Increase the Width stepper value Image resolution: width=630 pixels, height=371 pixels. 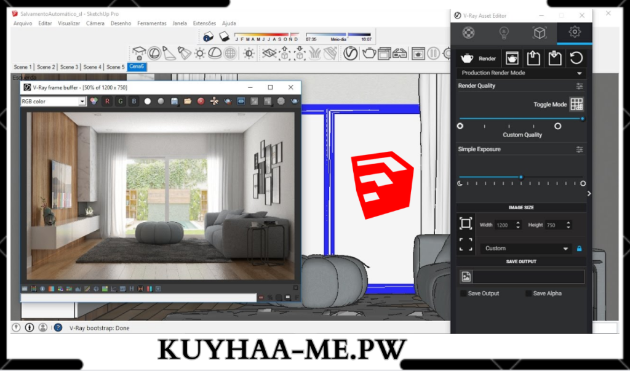(518, 223)
